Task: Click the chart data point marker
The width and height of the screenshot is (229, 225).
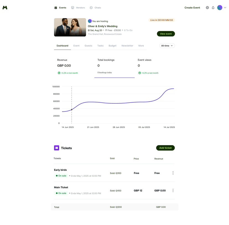Action: [72, 110]
